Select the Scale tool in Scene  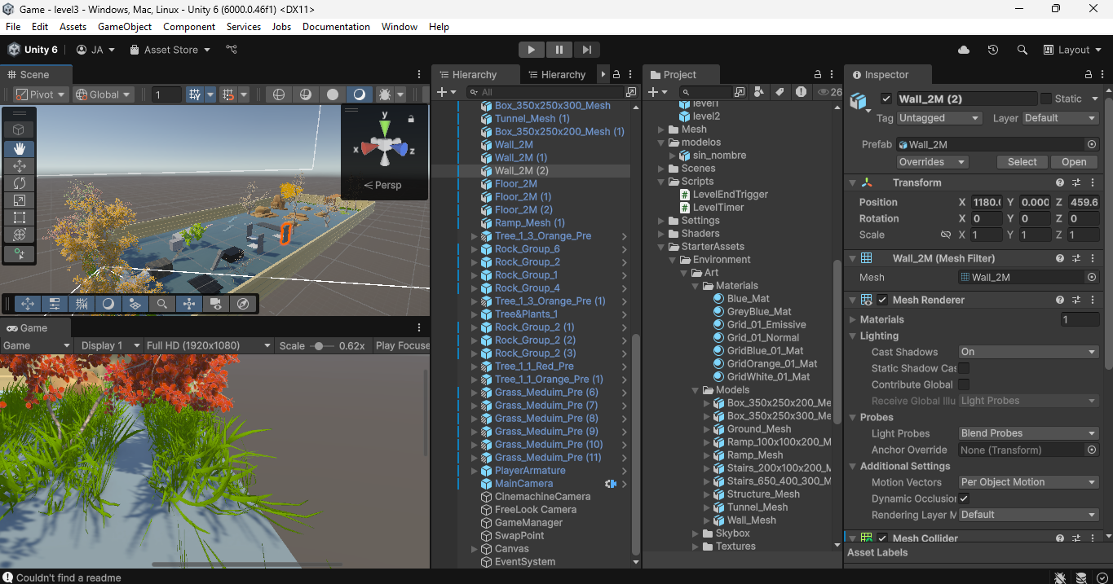pyautogui.click(x=20, y=200)
